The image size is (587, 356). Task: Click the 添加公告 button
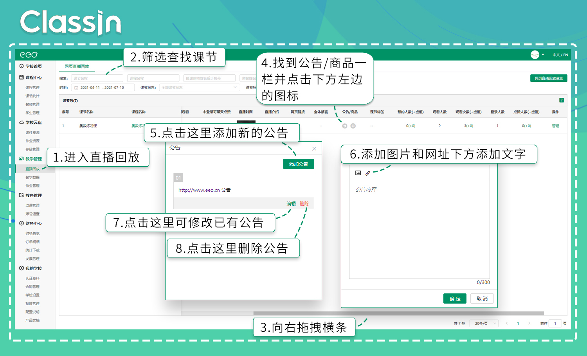(299, 164)
